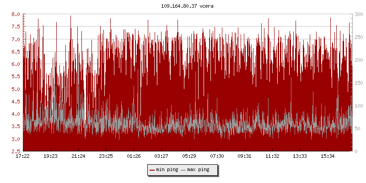Click the gray max ping legend swatch
The image size is (366, 183).
tap(183, 170)
